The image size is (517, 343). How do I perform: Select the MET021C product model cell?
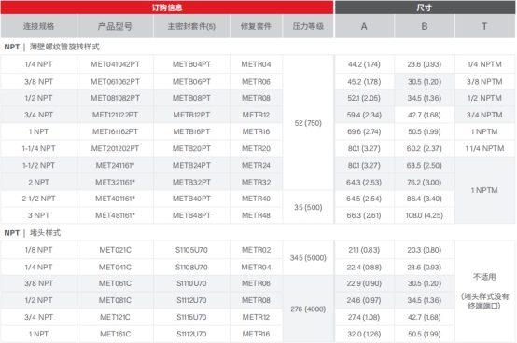tap(115, 250)
